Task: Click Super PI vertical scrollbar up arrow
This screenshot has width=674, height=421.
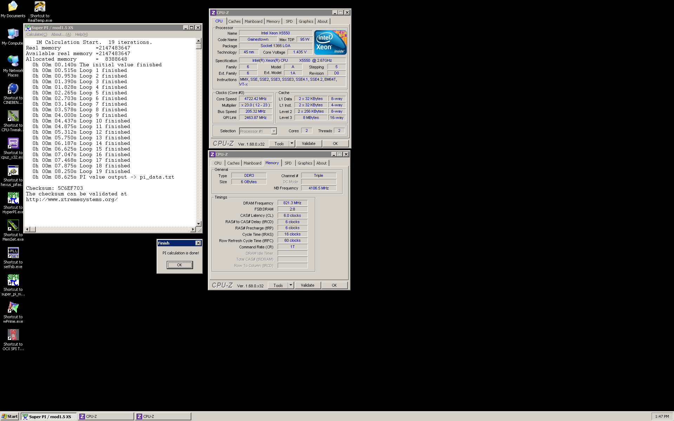Action: [x=199, y=41]
